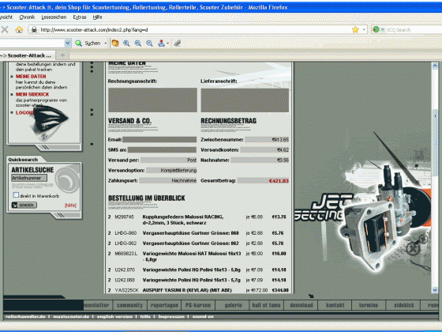Open the PS-kurven section
This screenshot has width=442, height=332.
coord(198,305)
